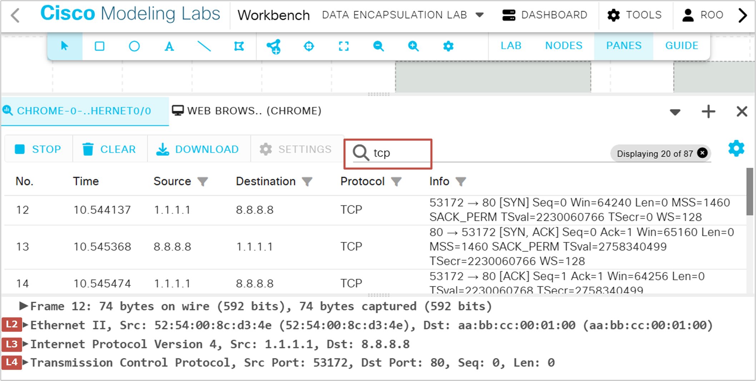
Task: Zoom out with the minus magnifier
Action: tap(378, 46)
